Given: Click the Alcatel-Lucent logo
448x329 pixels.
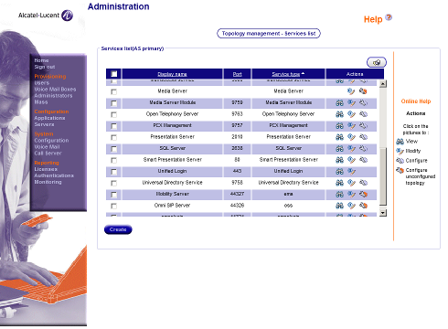Looking at the screenshot, I should click(x=46, y=16).
